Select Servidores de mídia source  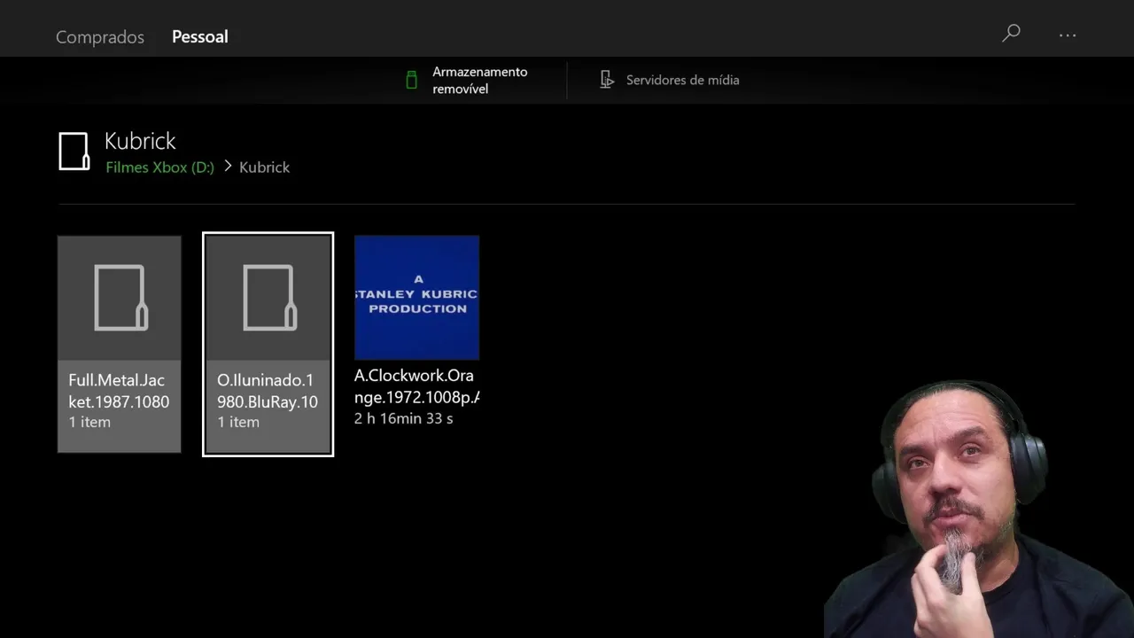point(682,80)
